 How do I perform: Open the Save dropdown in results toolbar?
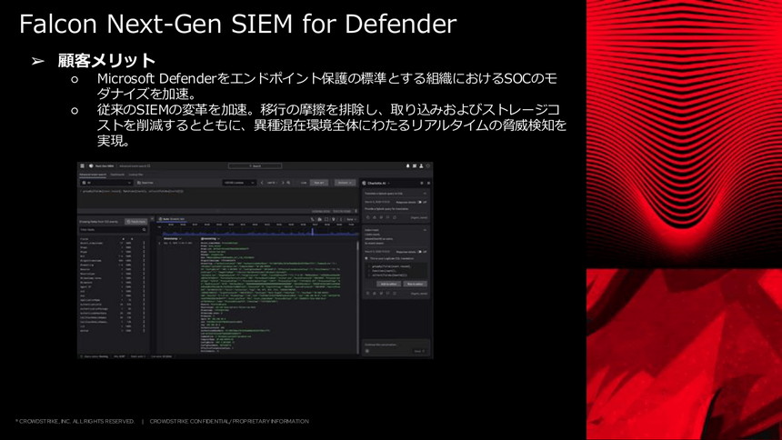tap(352, 219)
